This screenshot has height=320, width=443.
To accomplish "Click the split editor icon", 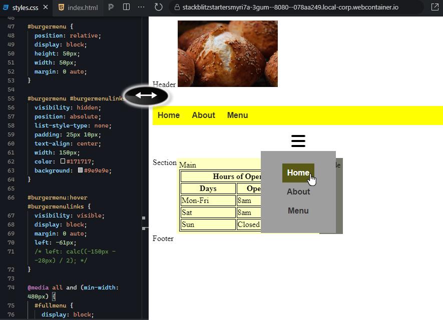I will [126, 7].
